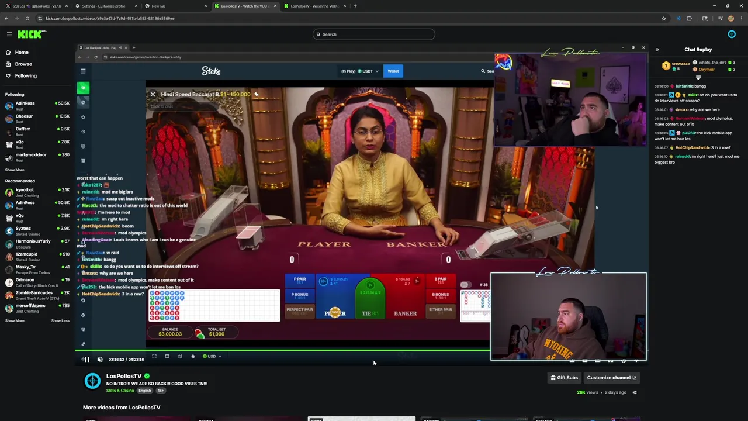Open Cuffem channel in the sidebar

pyautogui.click(x=38, y=131)
